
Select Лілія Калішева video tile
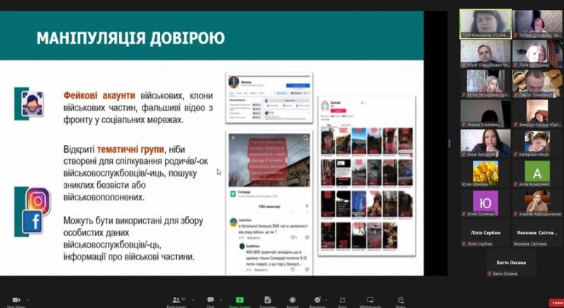click(537, 54)
